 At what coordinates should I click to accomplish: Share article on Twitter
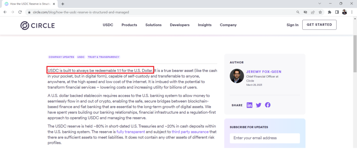259,105
